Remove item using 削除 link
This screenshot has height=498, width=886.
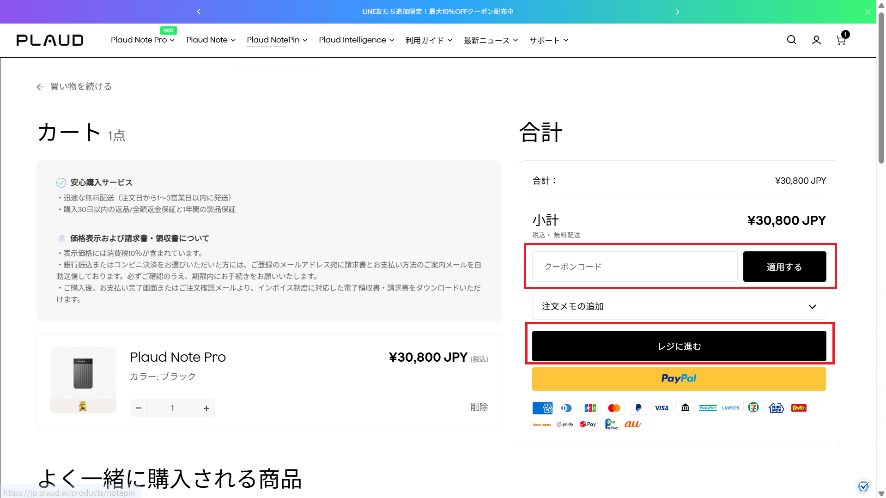pos(479,407)
